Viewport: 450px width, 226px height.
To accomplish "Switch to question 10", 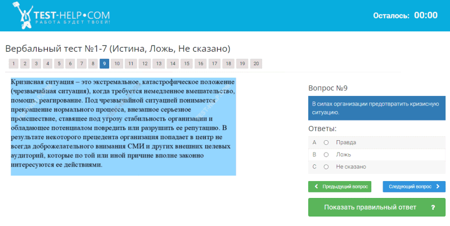I will pyautogui.click(x=117, y=63).
